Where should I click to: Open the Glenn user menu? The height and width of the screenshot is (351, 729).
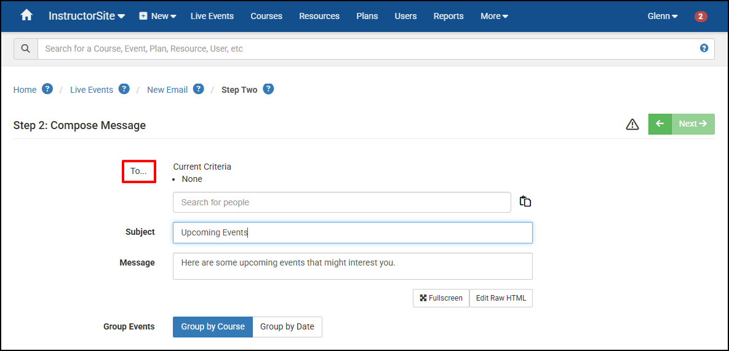pos(663,16)
